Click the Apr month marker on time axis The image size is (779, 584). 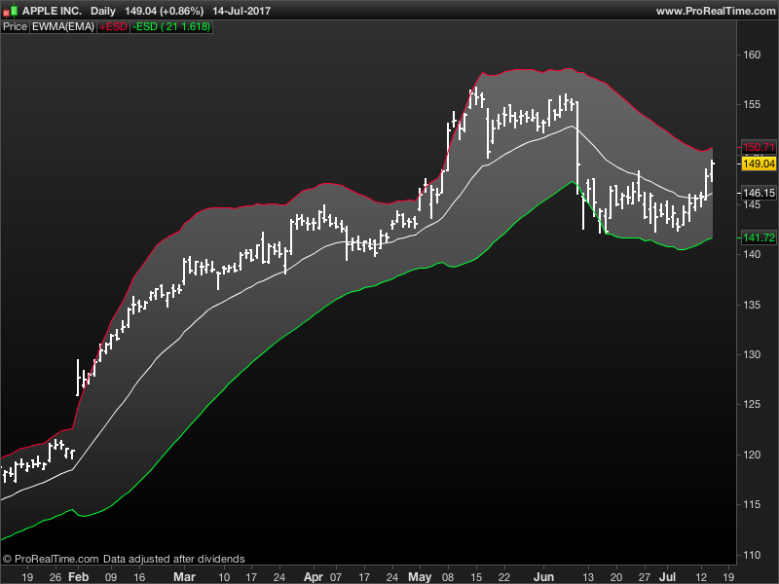[x=313, y=576]
